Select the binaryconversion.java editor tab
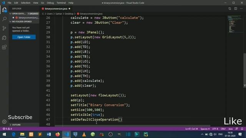Screen dimensions: 246x138 tap(56, 8)
